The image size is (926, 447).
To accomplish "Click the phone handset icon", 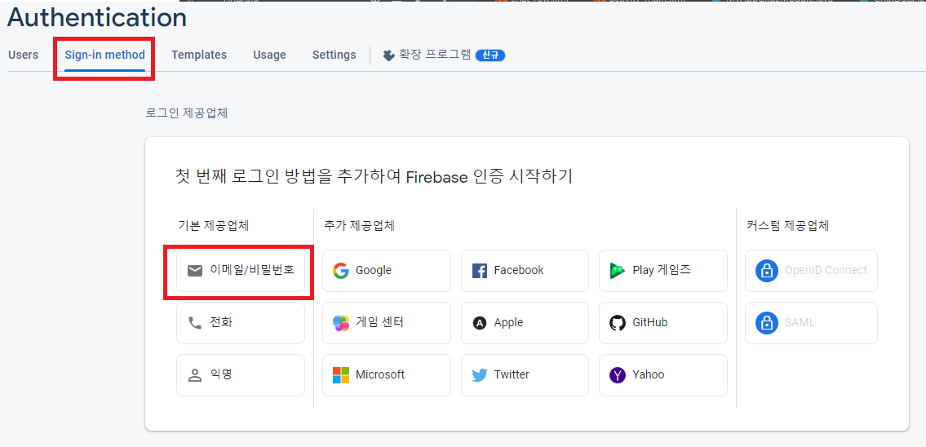I will (195, 323).
